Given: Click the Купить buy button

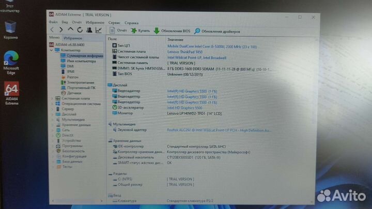Looking at the screenshot, I should (141, 30).
